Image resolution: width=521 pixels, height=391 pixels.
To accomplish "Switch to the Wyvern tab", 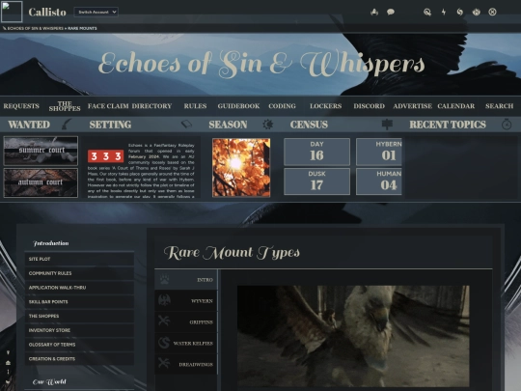I will pos(186,301).
